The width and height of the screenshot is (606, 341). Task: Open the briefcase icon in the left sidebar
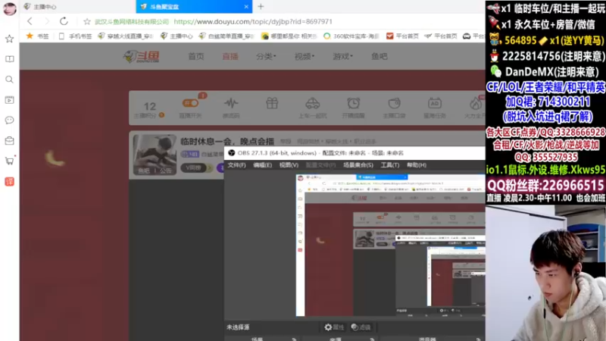tap(9, 140)
